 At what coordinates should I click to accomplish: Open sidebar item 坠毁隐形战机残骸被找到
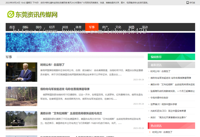coord(173,91)
